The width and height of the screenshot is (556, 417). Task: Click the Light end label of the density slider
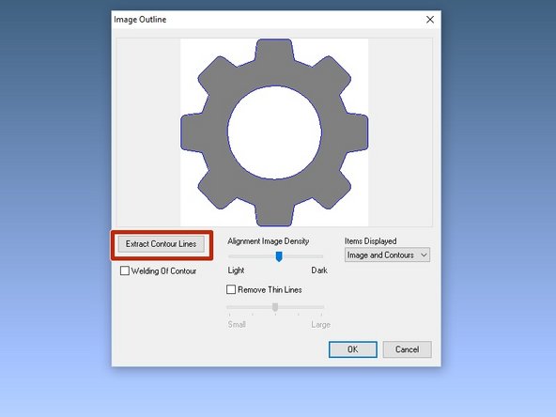point(236,270)
